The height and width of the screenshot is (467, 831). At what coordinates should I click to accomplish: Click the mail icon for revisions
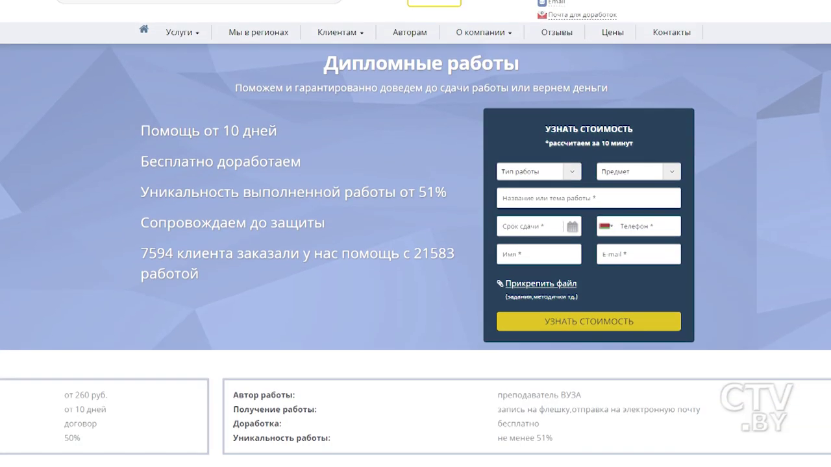[x=542, y=15]
